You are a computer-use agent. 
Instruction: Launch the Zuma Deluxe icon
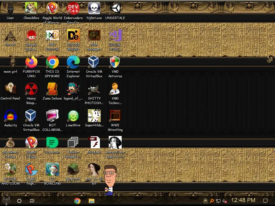[52, 89]
